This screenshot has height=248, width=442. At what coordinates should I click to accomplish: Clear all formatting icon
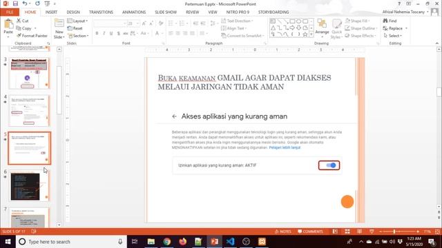point(161,23)
